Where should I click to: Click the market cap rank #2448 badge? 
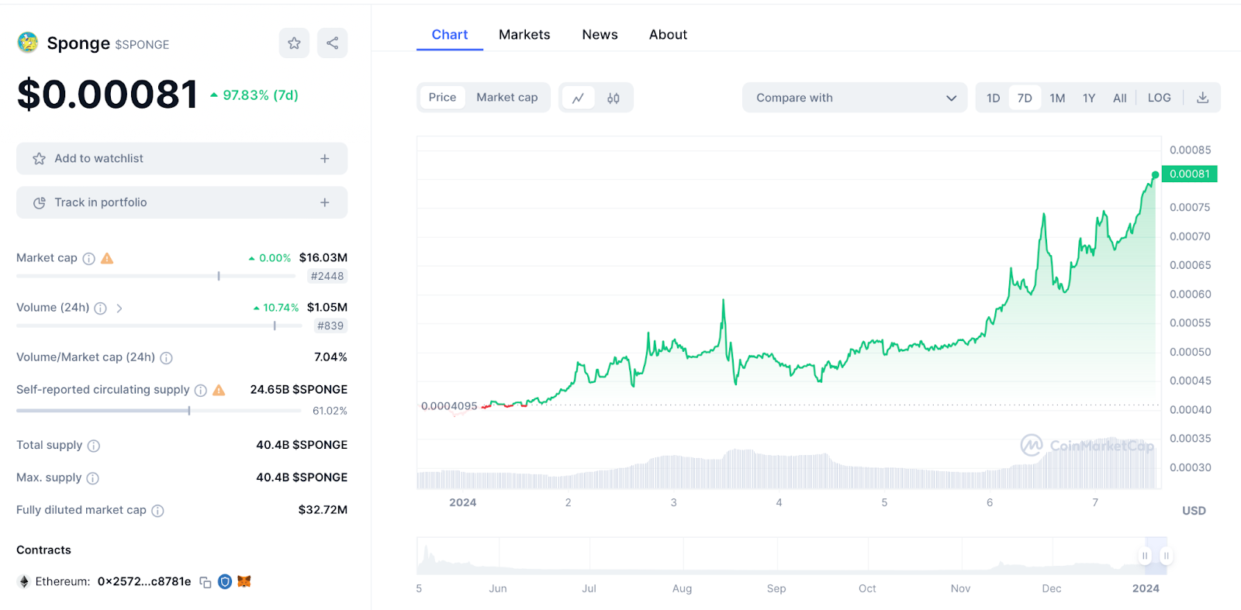point(327,277)
